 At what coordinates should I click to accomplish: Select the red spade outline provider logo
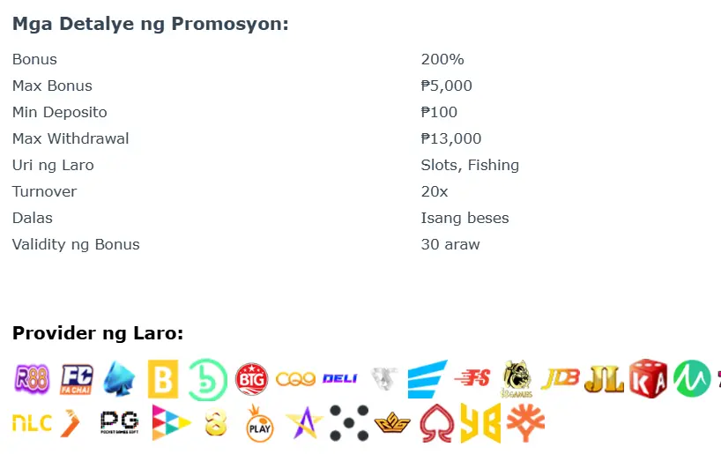click(x=436, y=423)
